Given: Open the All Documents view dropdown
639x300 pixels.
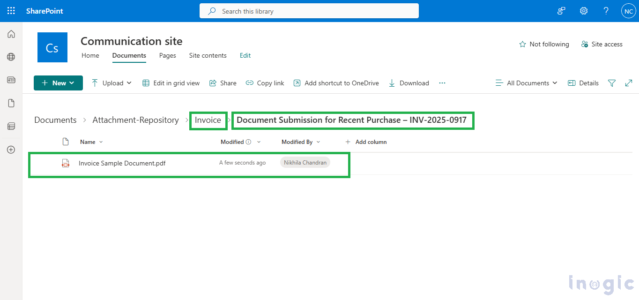Looking at the screenshot, I should 527,83.
